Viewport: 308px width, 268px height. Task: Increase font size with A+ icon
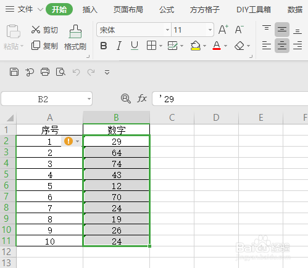pos(223,30)
